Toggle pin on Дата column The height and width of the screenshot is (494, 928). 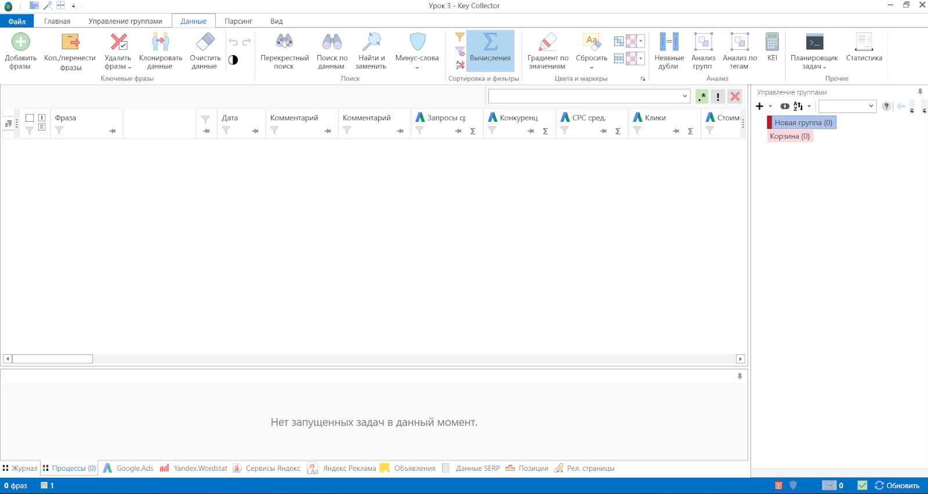pyautogui.click(x=255, y=131)
